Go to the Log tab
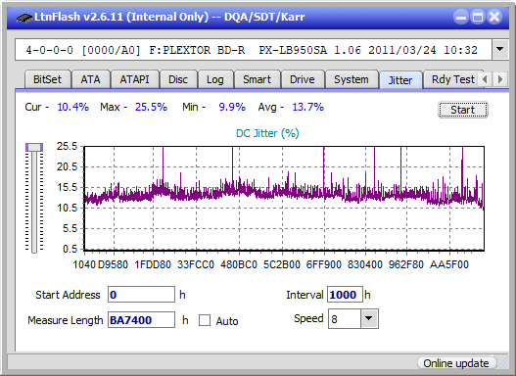Screen dimensions: 516x376 (x=215, y=79)
